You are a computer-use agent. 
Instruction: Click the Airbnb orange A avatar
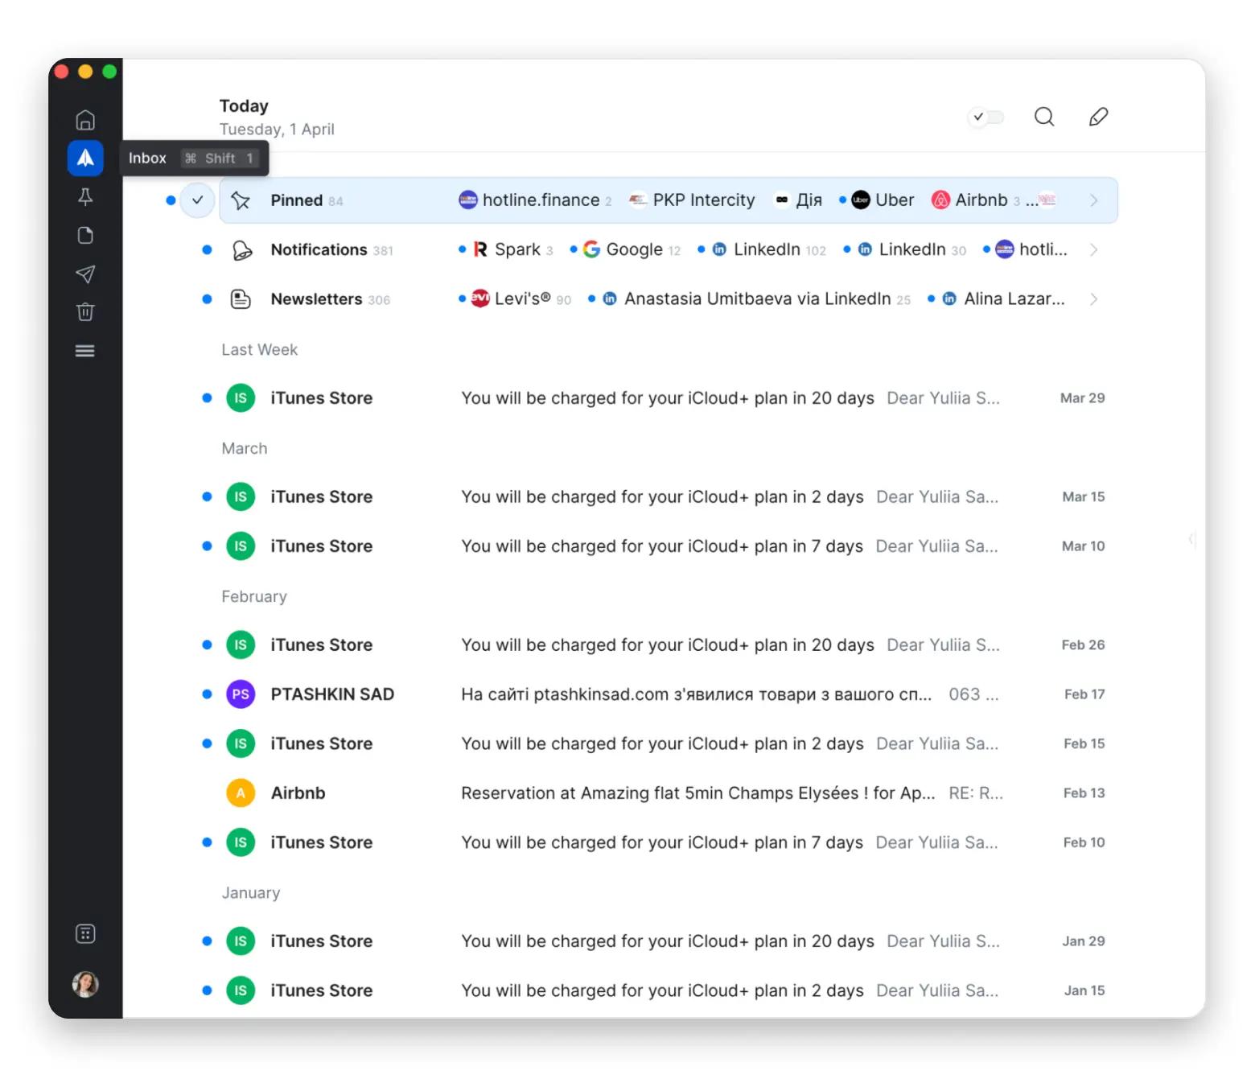pyautogui.click(x=241, y=793)
